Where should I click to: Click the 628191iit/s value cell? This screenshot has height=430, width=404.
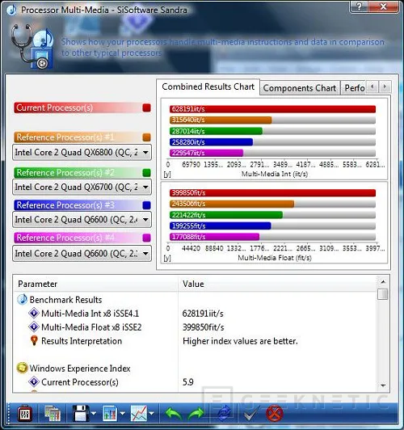pyautogui.click(x=203, y=313)
